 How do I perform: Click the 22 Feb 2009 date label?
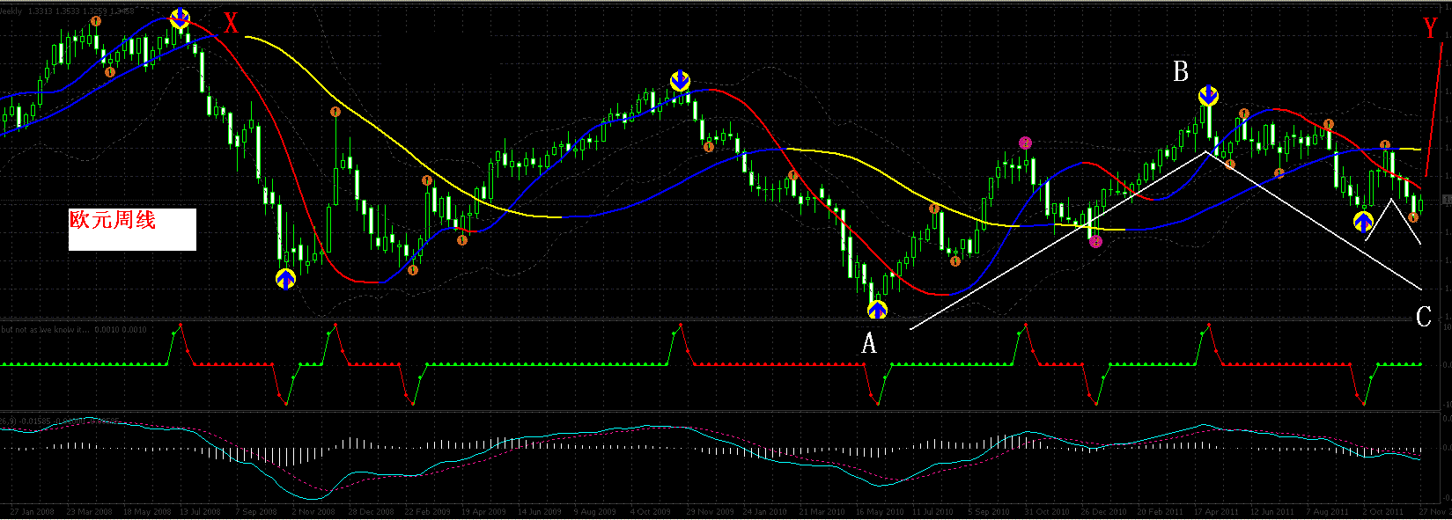click(427, 511)
